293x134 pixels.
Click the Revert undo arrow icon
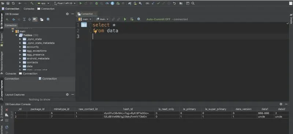click(174, 3)
